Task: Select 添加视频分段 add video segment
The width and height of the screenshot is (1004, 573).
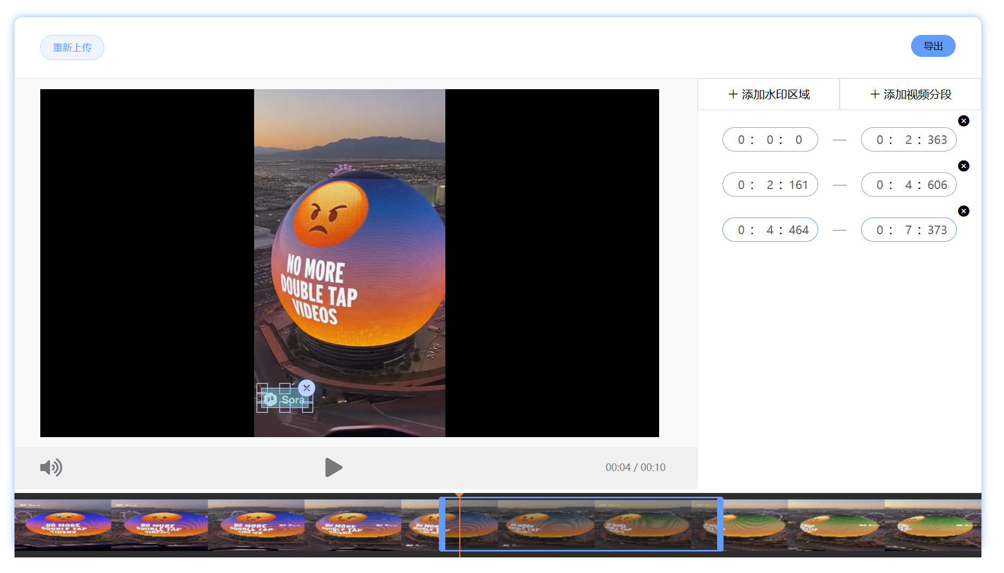Action: pos(911,95)
